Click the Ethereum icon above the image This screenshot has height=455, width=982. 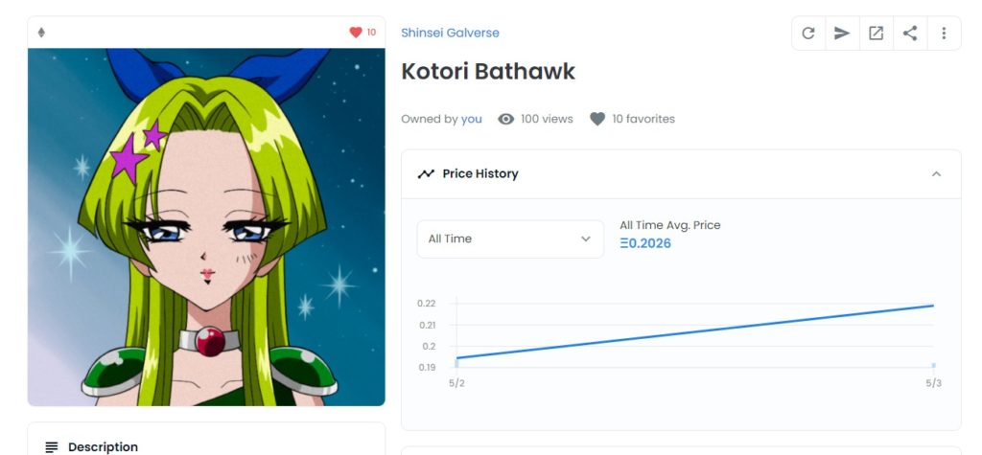41,33
